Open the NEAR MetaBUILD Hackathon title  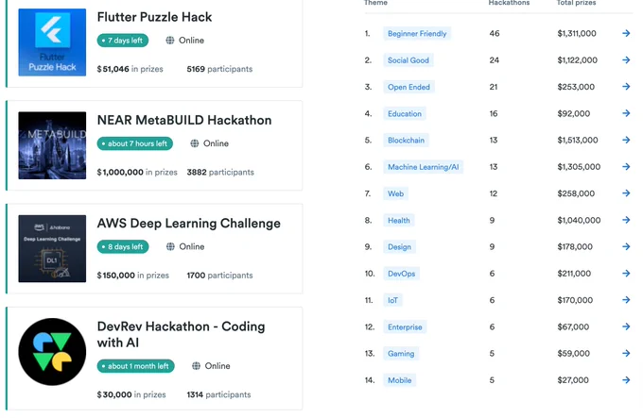click(x=184, y=120)
